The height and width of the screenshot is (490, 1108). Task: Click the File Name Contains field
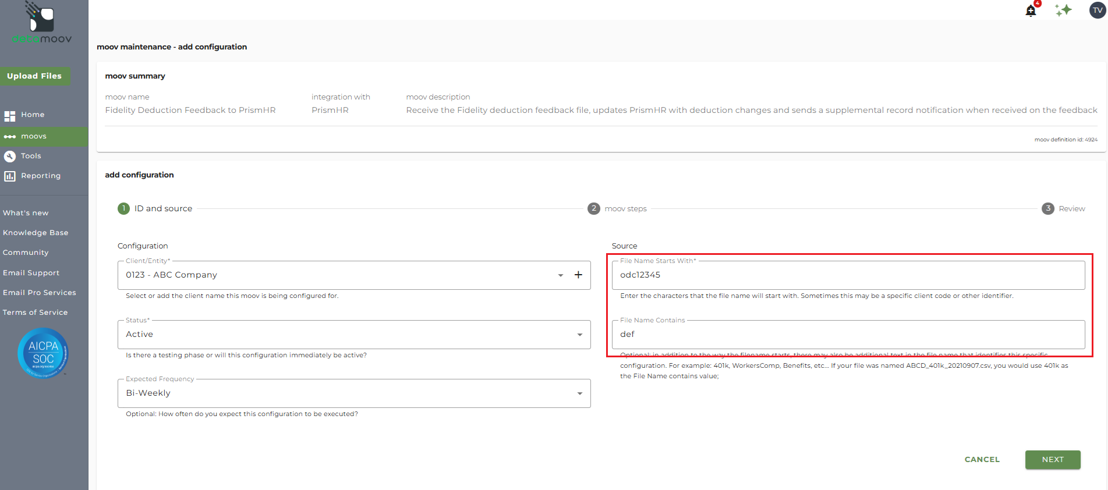pyautogui.click(x=848, y=335)
